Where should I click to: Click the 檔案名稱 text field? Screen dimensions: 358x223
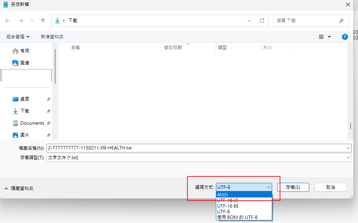click(195, 148)
